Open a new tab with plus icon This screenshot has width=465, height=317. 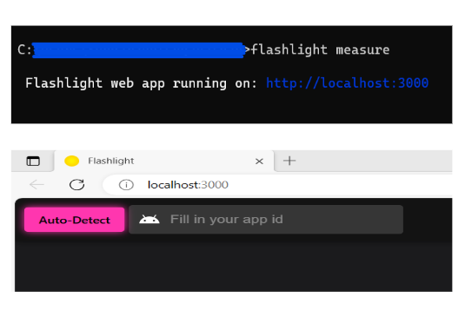[x=289, y=161]
